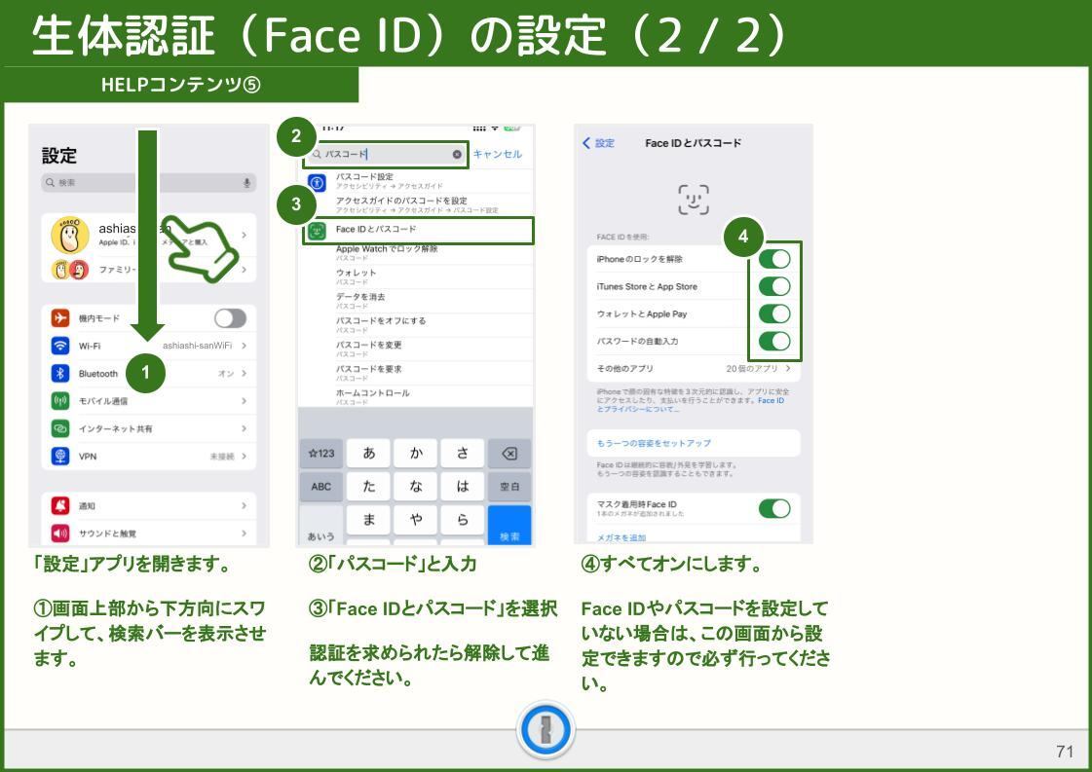Tap the 通知 bell icon

60,506
